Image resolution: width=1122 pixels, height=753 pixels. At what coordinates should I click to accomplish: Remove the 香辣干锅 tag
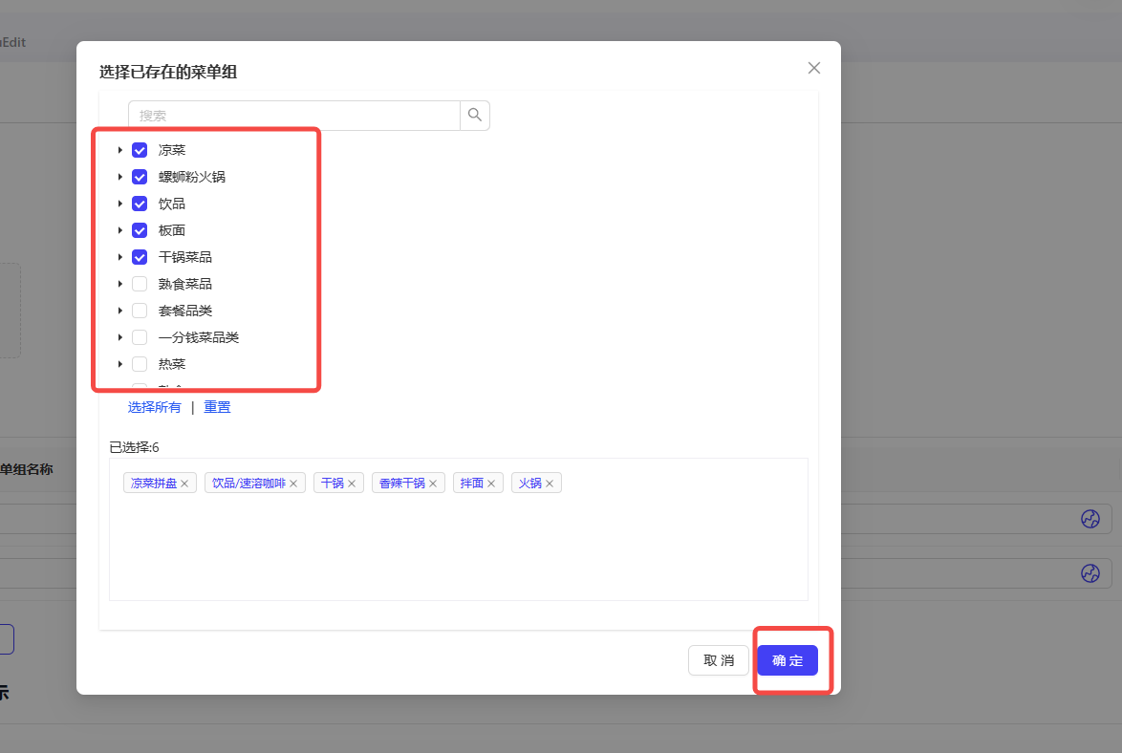point(433,484)
